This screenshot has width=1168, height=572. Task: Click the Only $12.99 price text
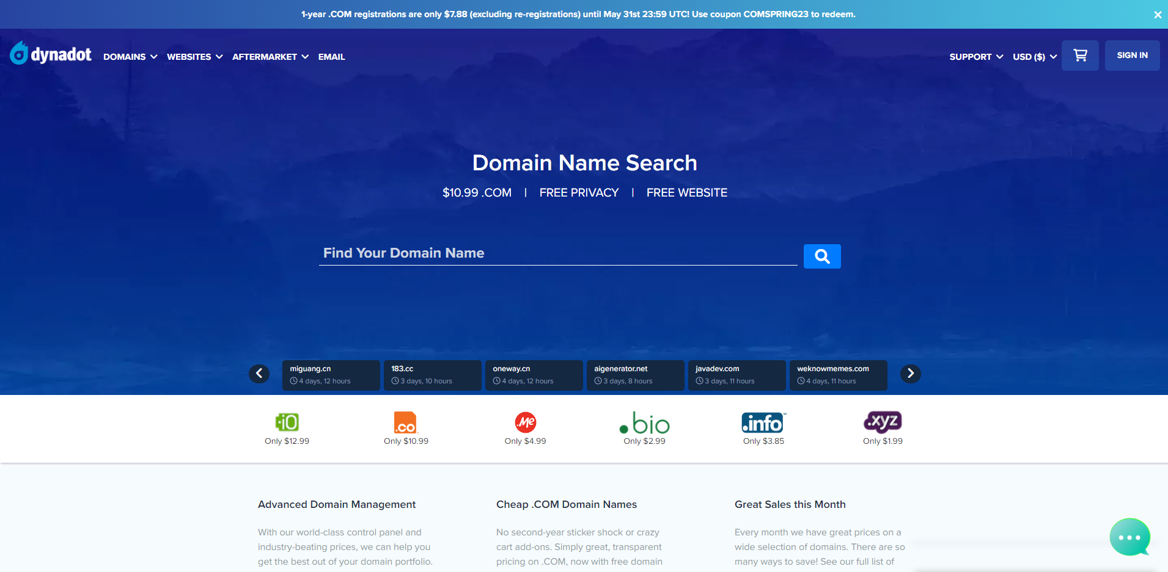point(287,441)
